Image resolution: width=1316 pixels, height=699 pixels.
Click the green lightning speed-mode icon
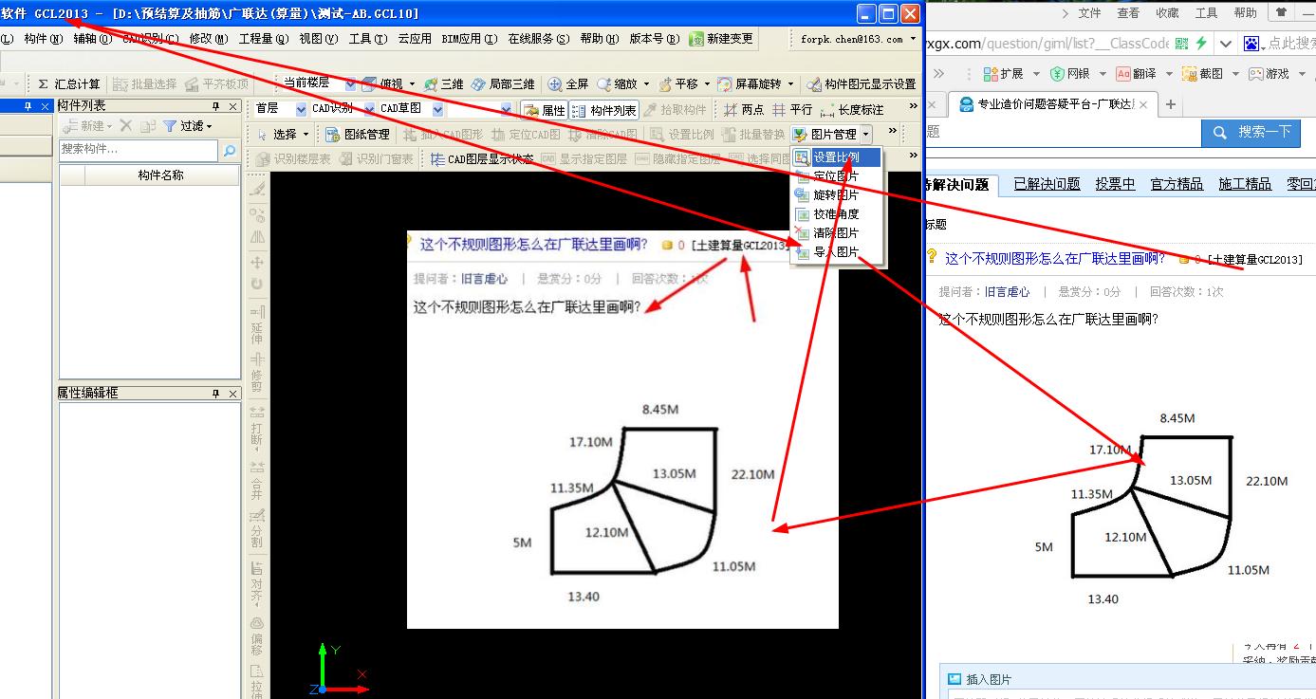pyautogui.click(x=1201, y=44)
